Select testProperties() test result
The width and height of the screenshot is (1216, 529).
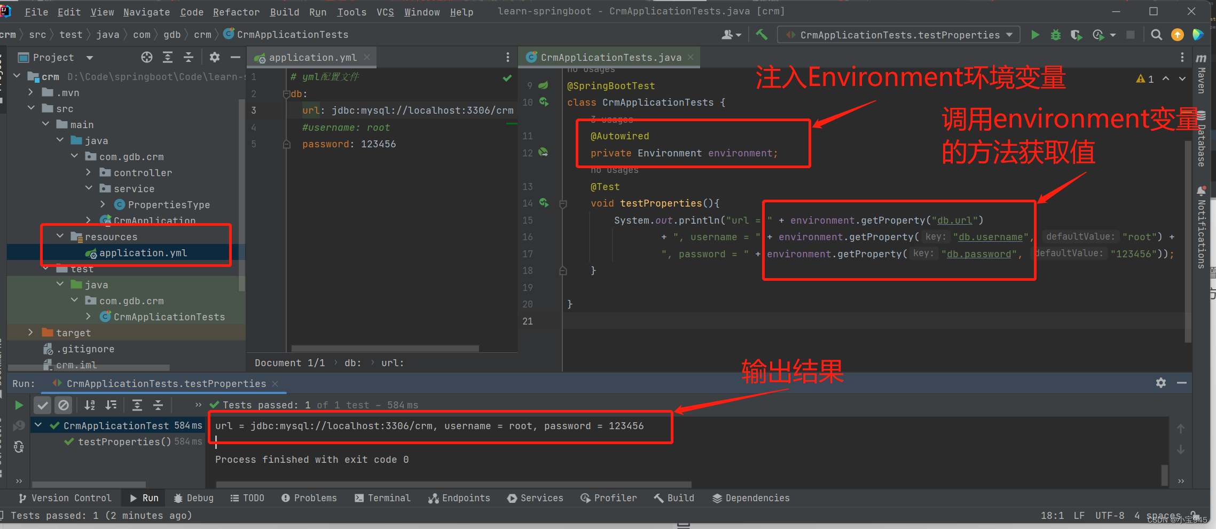pos(124,441)
